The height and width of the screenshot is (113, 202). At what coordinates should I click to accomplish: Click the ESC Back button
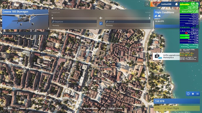click(8, 108)
